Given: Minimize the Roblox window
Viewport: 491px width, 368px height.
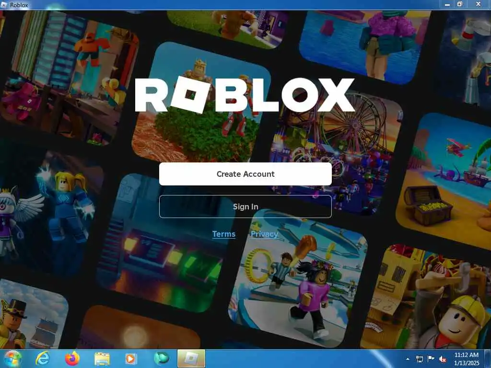Looking at the screenshot, I should pos(447,4).
